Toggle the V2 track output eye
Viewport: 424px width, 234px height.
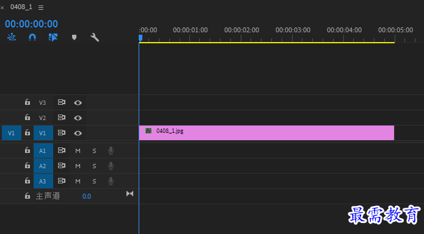78,118
